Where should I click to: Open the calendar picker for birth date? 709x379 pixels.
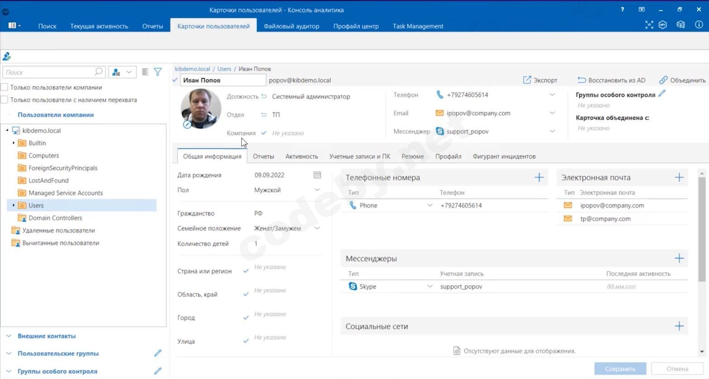click(317, 175)
